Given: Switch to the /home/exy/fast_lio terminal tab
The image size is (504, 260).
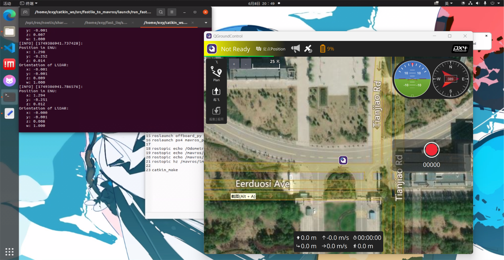Looking at the screenshot, I should click(106, 23).
